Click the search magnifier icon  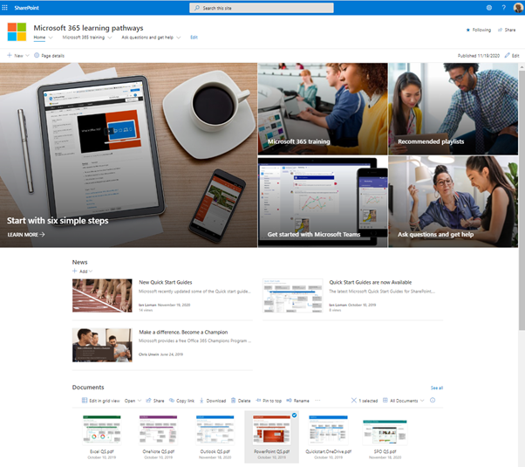pyautogui.click(x=197, y=8)
